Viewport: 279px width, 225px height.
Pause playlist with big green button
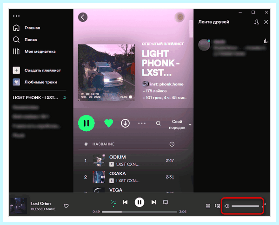click(86, 123)
